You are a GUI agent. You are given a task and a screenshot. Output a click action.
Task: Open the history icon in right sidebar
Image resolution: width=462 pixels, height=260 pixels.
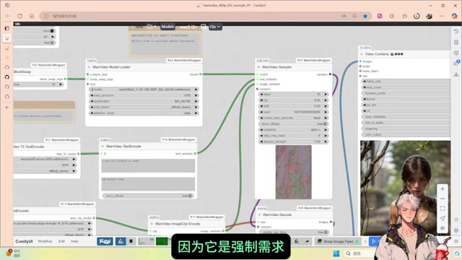pos(456,32)
